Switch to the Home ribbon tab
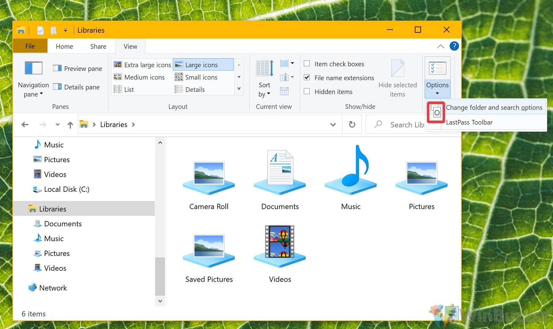The width and height of the screenshot is (553, 329). tap(64, 46)
